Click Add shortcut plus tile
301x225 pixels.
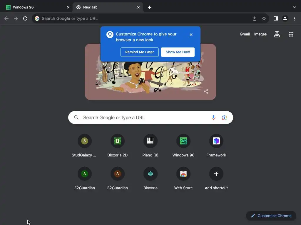[x=216, y=178]
